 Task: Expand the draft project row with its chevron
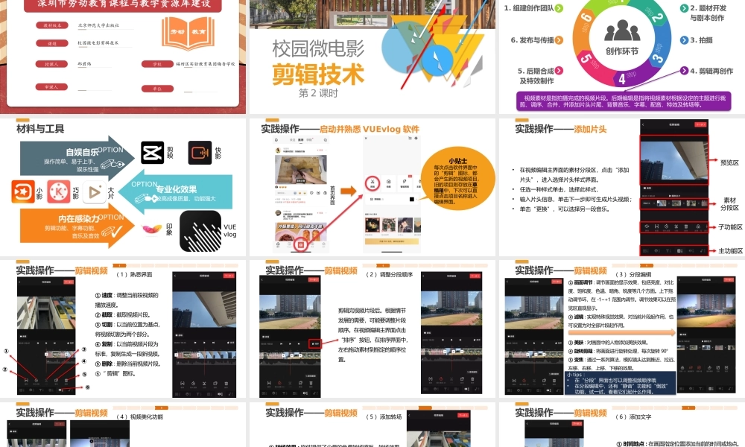(x=416, y=200)
